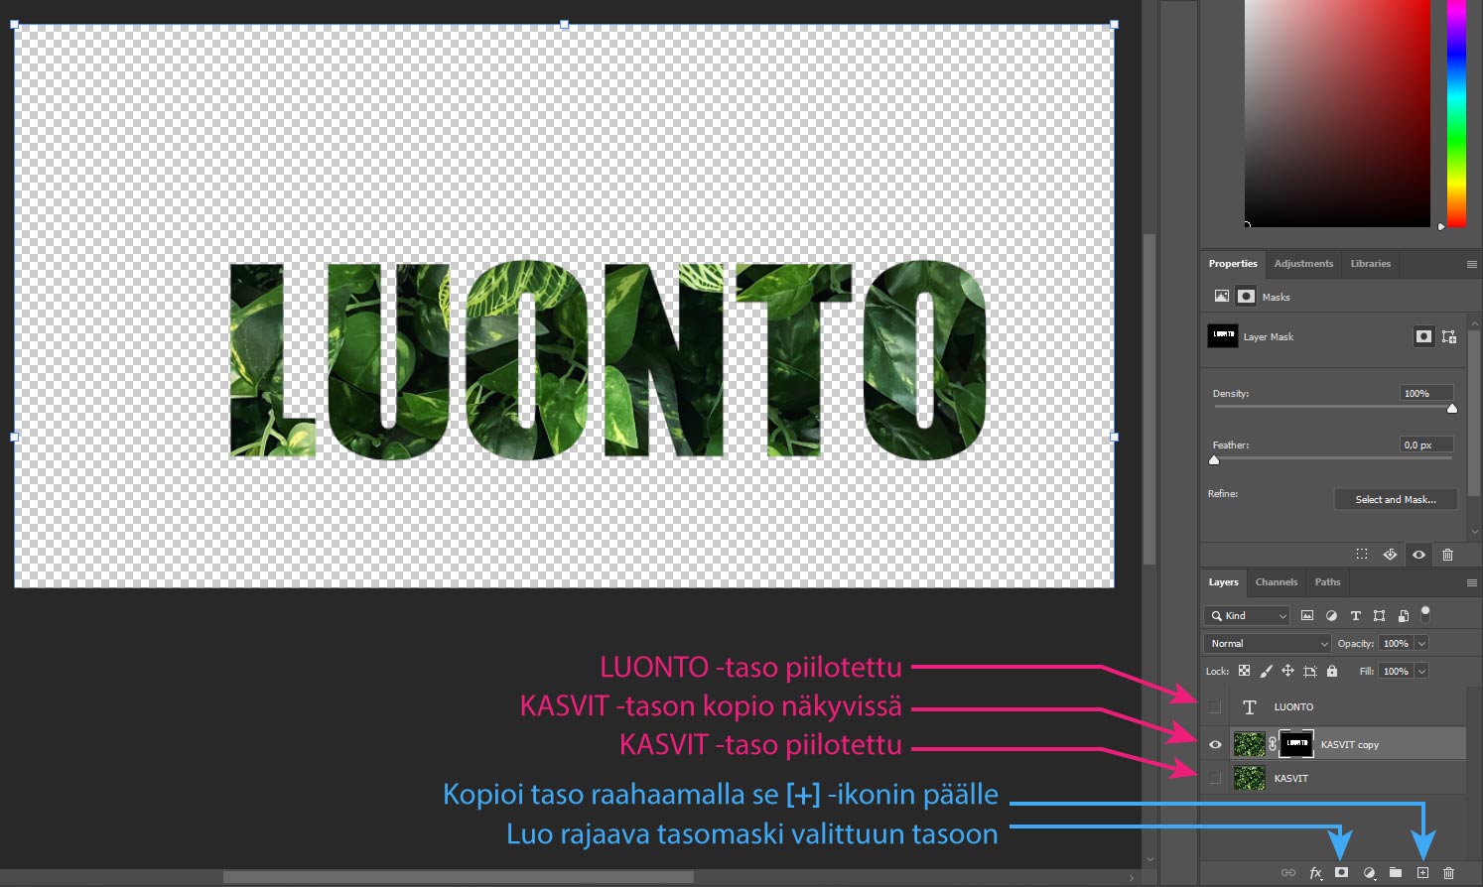Show the hidden KASVIT layer

click(x=1214, y=778)
